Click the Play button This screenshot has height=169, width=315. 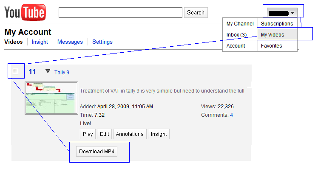pos(88,134)
